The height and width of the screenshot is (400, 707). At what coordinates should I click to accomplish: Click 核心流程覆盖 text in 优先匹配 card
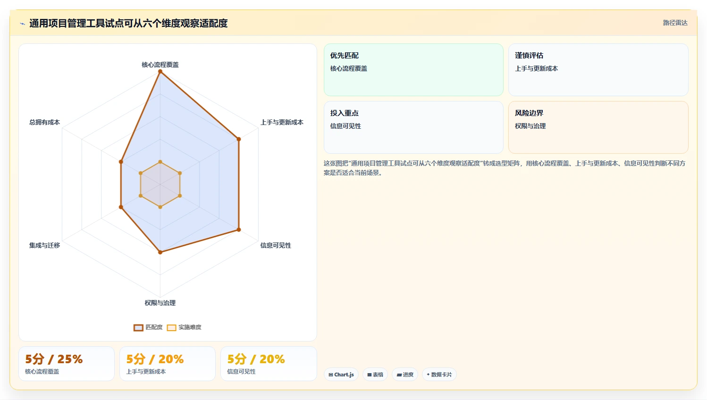pos(349,68)
